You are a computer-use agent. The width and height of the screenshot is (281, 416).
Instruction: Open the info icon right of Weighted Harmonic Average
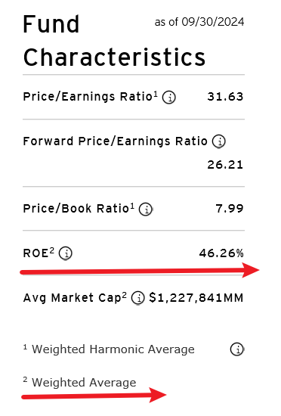point(236,349)
